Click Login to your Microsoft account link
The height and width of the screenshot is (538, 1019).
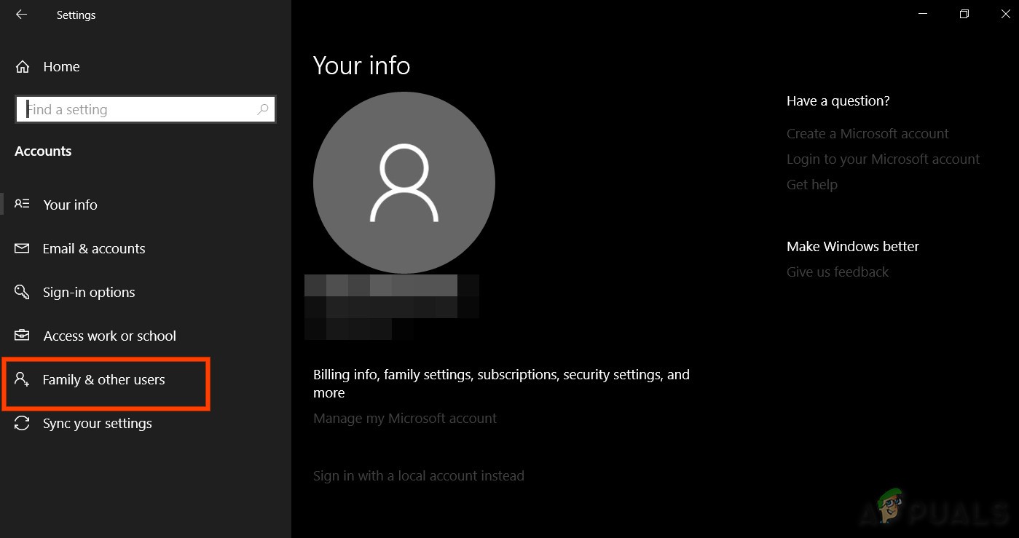tap(884, 159)
